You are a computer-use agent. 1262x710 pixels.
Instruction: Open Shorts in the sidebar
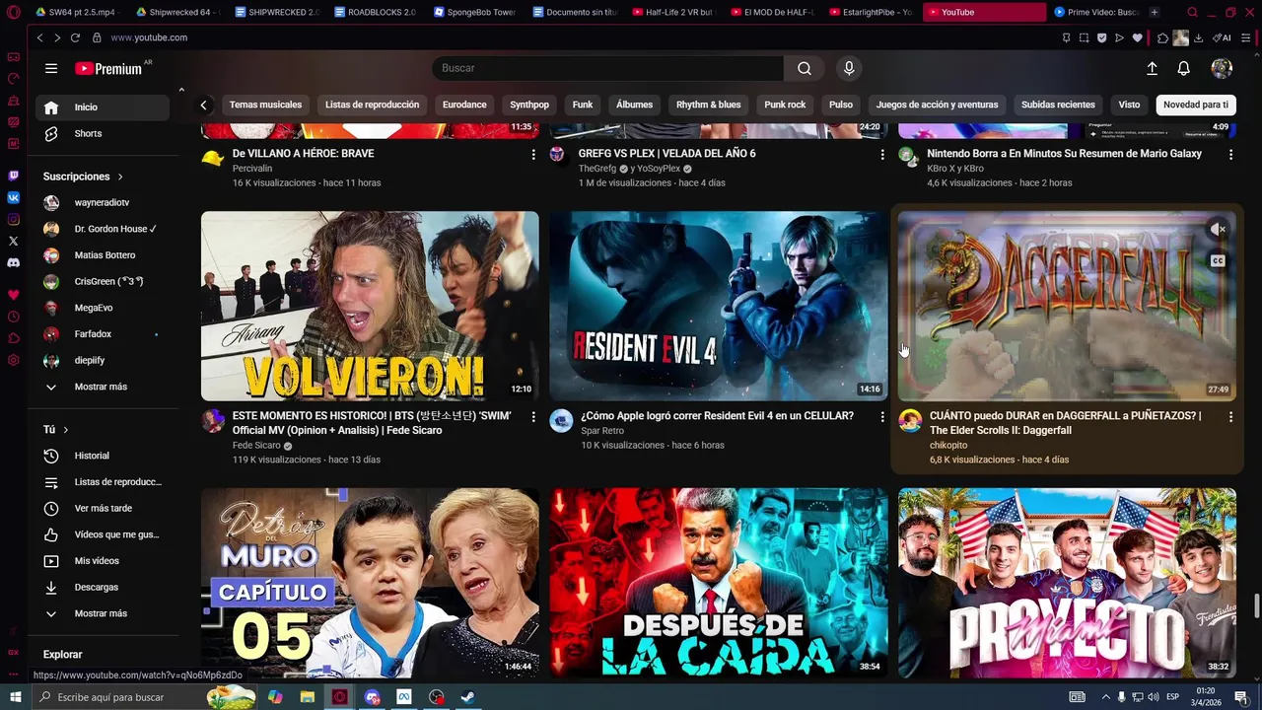(x=103, y=133)
